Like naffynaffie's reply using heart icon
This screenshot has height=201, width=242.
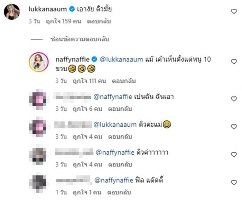coord(234,62)
